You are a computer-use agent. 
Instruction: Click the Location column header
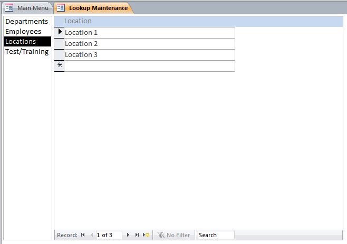pos(78,21)
